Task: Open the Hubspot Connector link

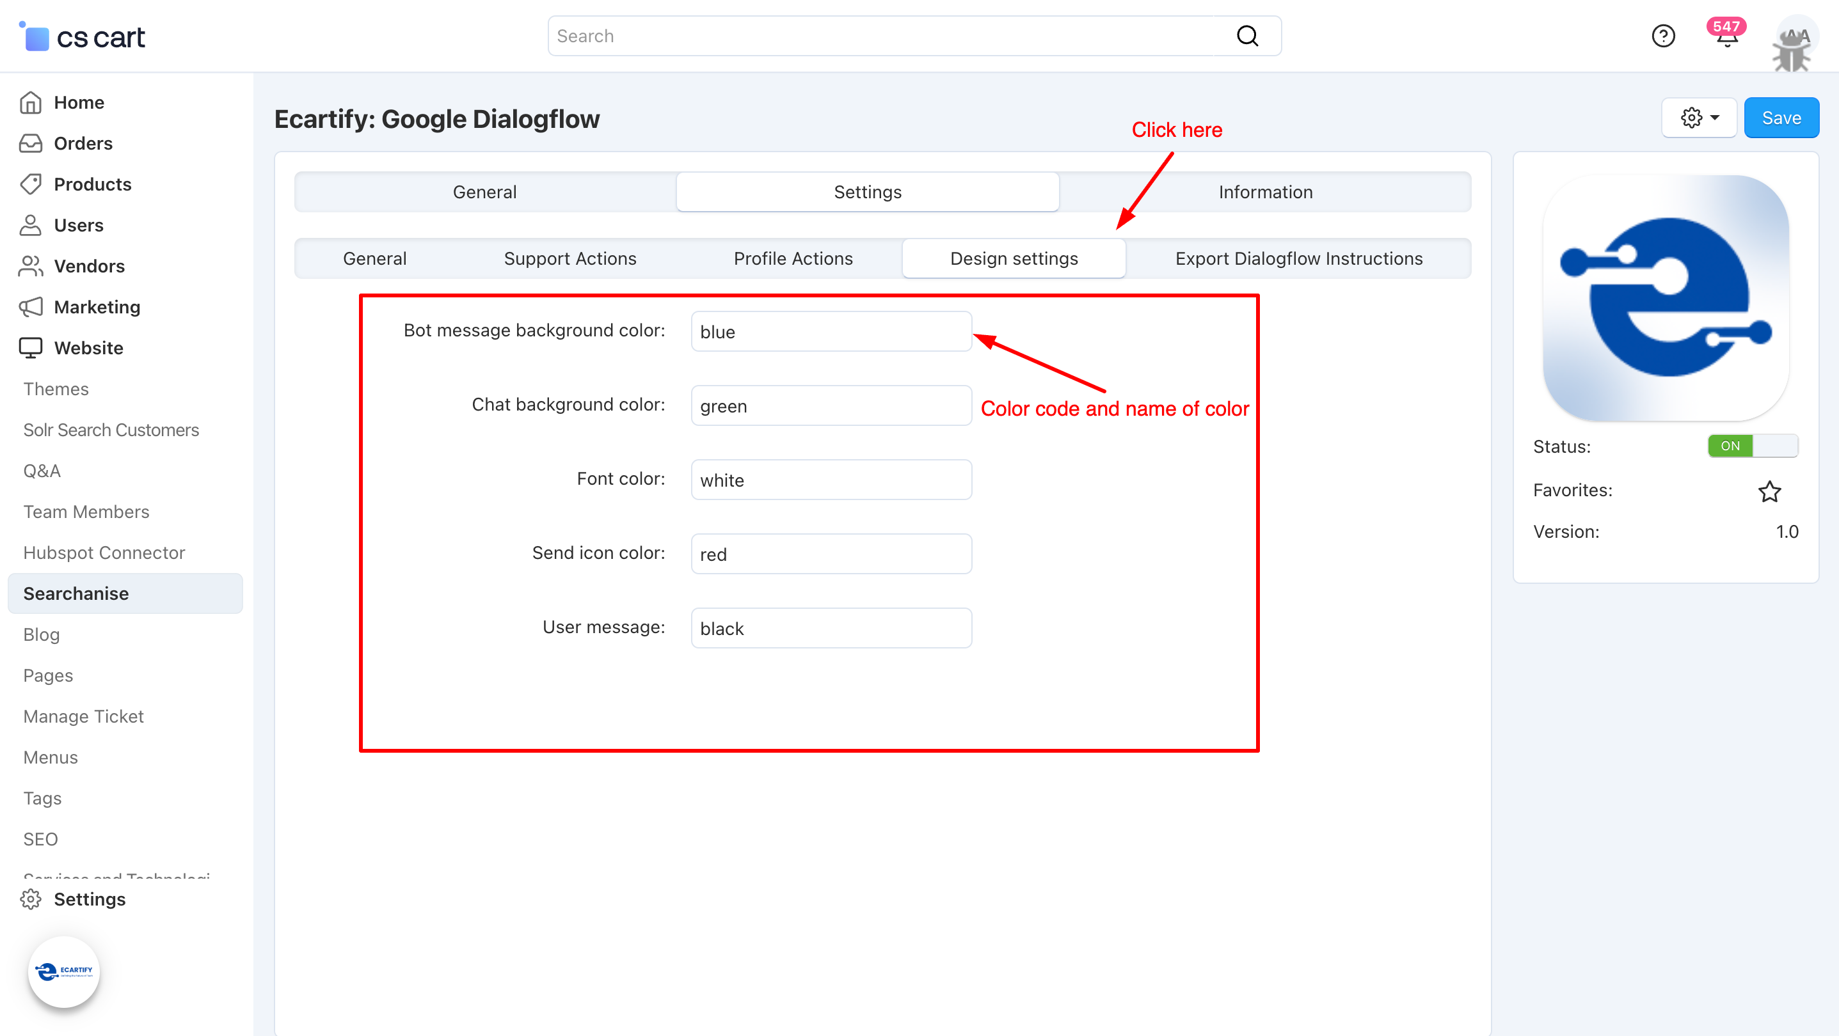Action: (x=104, y=553)
